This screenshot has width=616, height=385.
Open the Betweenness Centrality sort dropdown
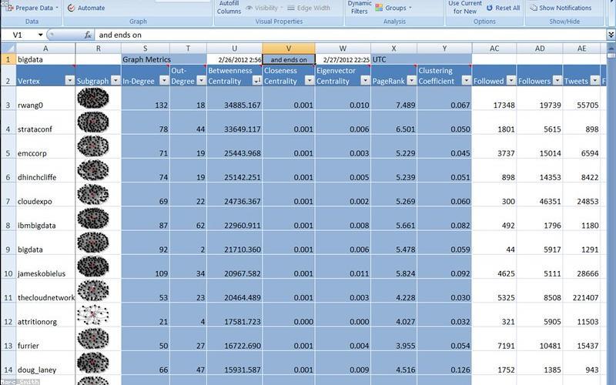pos(257,81)
